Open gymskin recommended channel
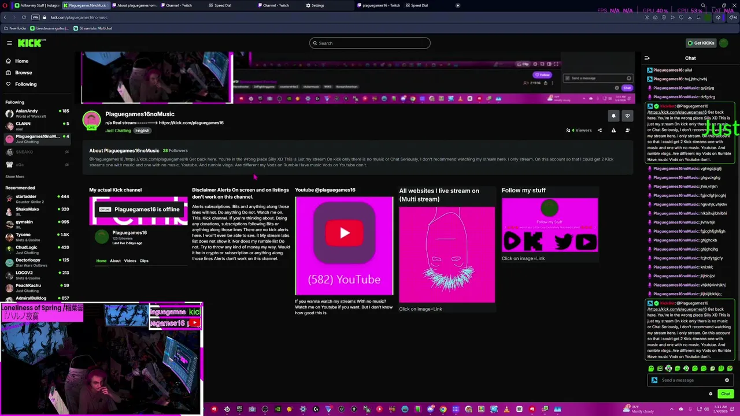 [x=37, y=224]
